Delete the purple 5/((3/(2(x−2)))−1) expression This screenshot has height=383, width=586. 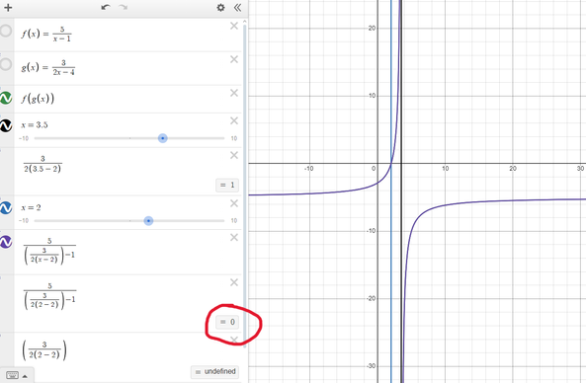[x=234, y=238]
